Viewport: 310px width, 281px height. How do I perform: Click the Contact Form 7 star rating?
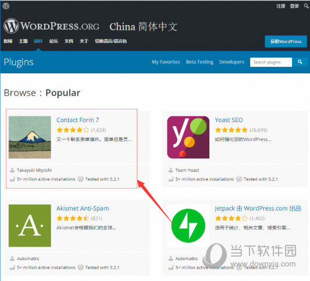pos(73,130)
